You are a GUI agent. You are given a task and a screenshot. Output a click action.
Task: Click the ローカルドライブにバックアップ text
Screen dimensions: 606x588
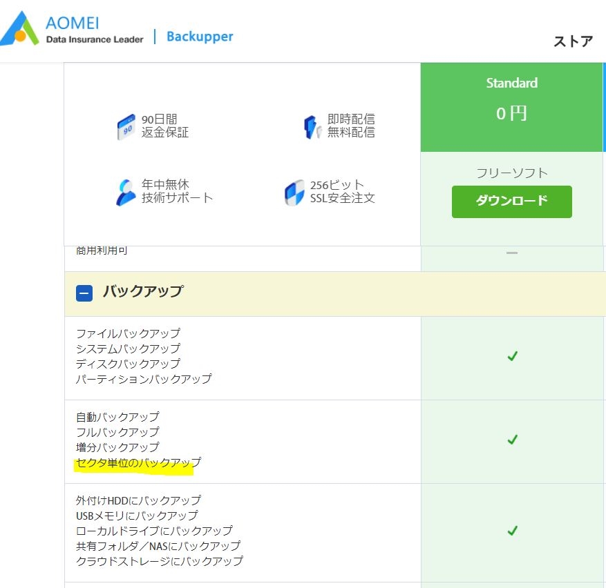(154, 531)
